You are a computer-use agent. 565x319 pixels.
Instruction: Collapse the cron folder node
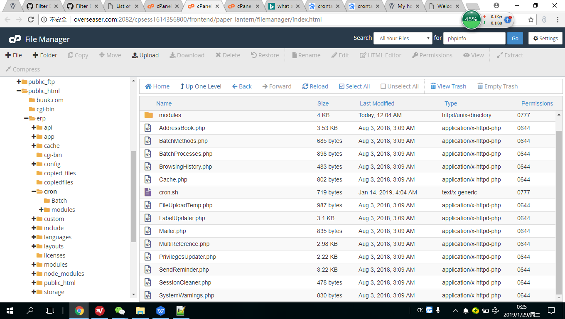point(34,191)
